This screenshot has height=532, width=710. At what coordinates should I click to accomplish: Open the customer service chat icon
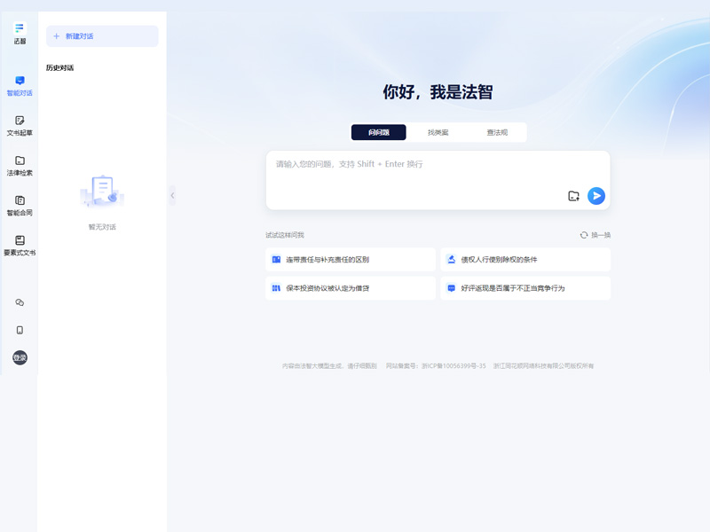point(19,302)
